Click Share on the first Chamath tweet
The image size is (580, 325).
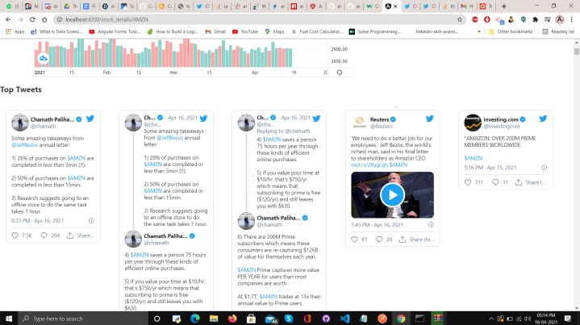pos(80,235)
